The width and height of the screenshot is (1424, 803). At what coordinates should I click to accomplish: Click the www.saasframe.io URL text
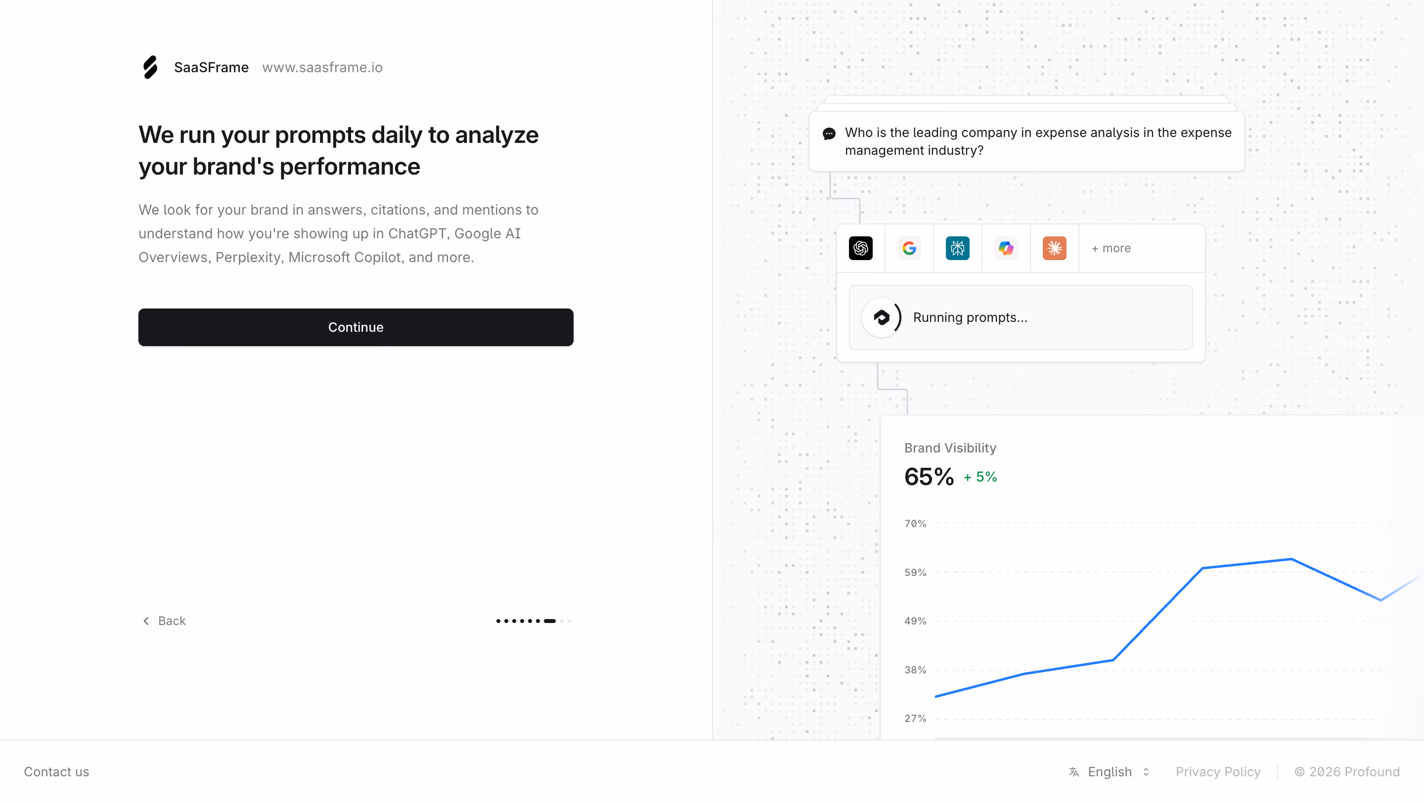click(x=322, y=67)
